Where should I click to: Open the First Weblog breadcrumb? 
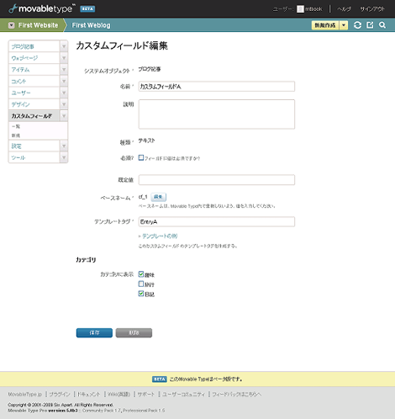(x=91, y=25)
